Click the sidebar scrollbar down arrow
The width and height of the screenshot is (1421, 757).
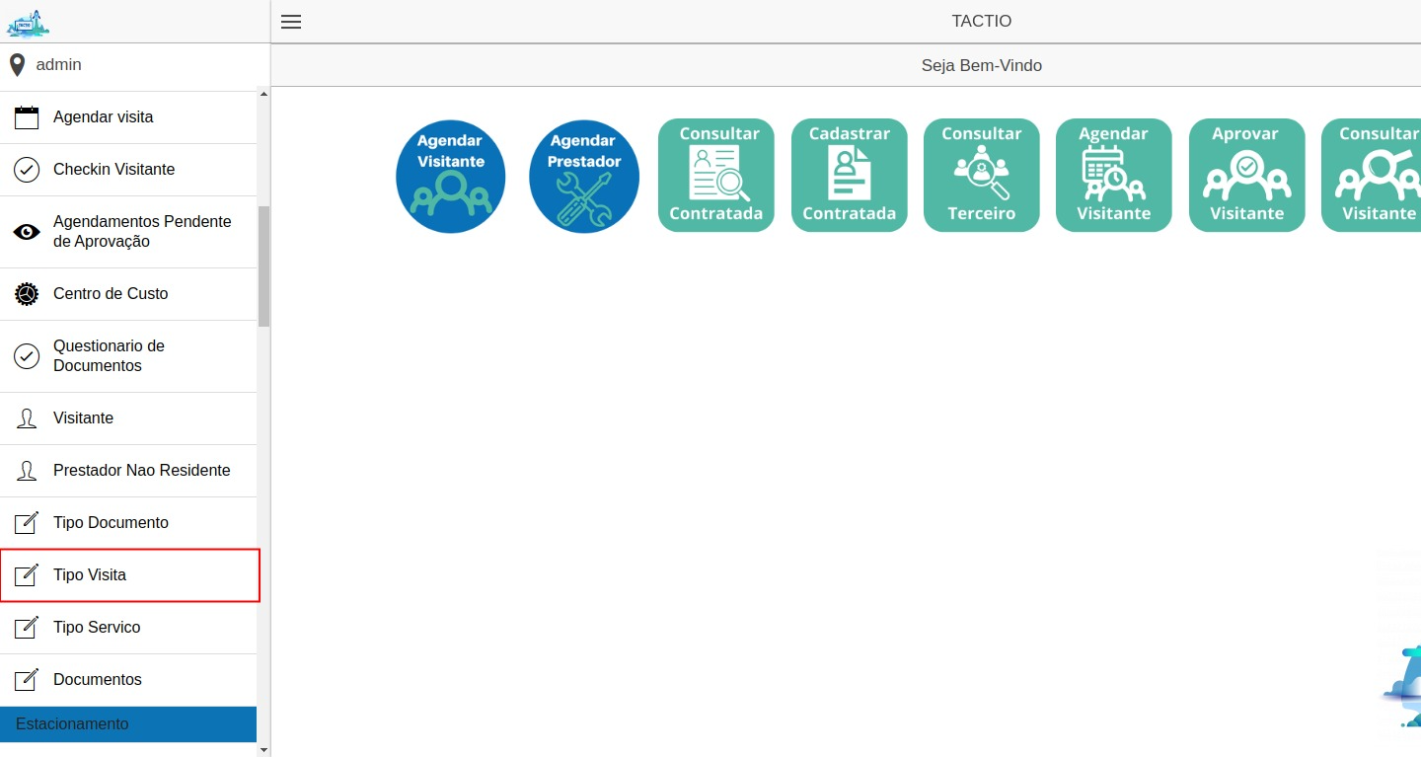(x=263, y=749)
